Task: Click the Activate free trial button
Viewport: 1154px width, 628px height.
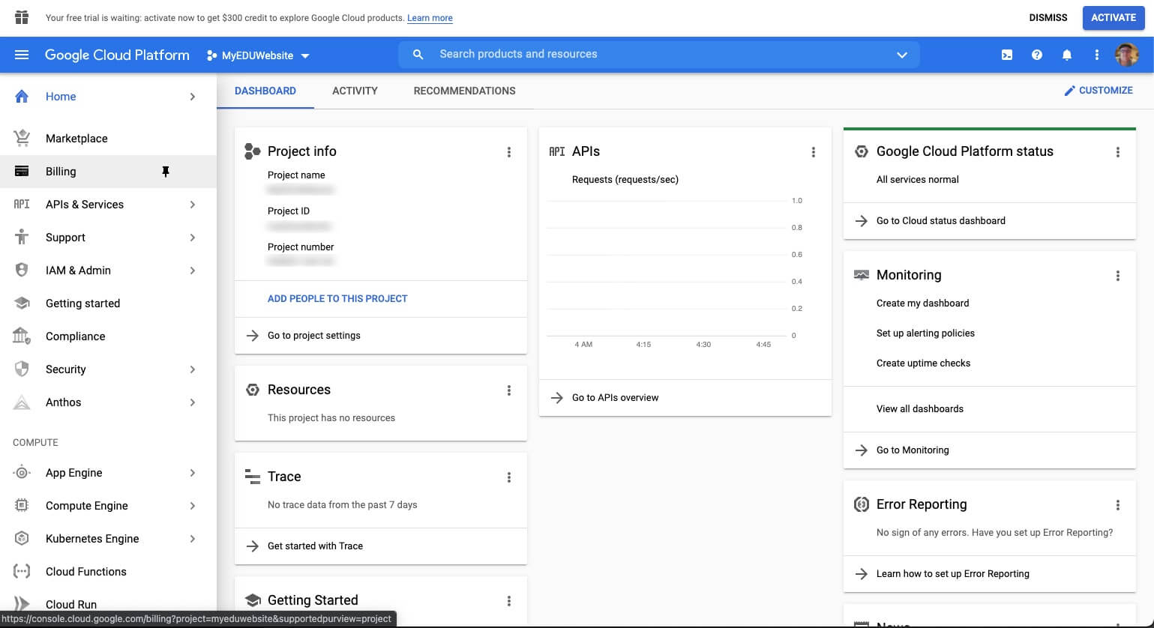Action: [1114, 18]
